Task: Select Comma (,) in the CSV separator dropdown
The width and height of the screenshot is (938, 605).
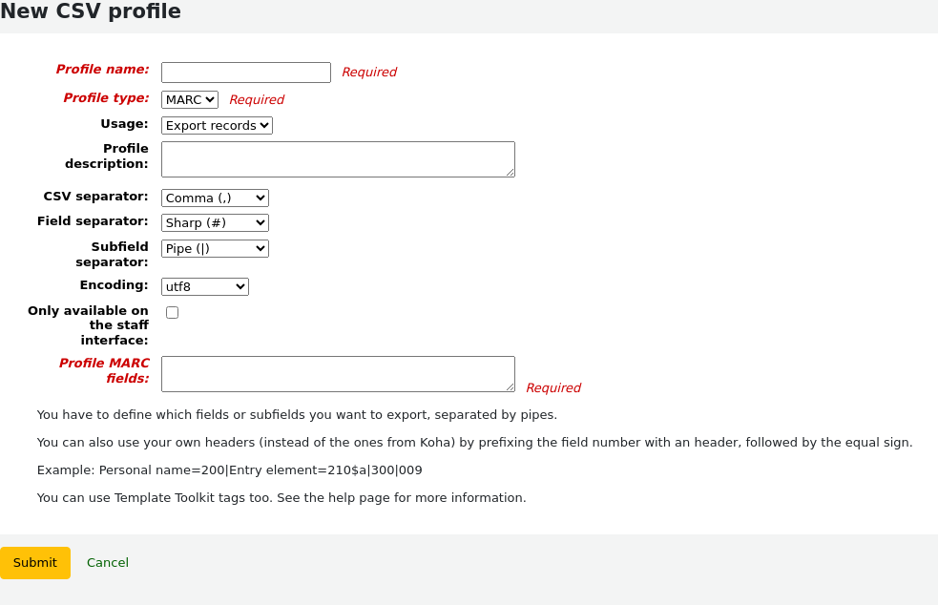Action: 214,198
